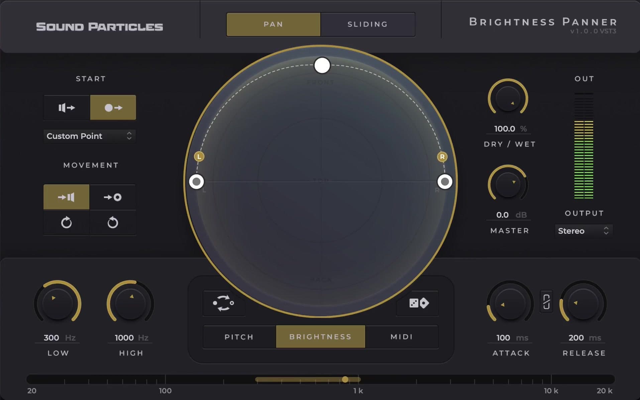Select the PITCH mode tab
The width and height of the screenshot is (640, 400).
point(239,337)
